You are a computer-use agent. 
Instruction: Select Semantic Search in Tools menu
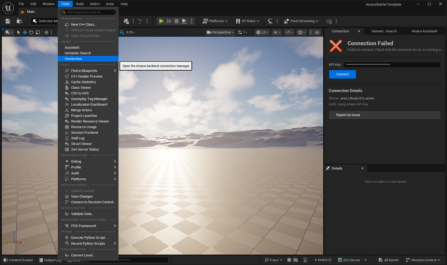pos(78,53)
